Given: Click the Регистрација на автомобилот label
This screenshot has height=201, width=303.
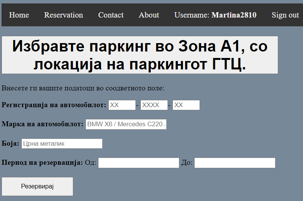Looking at the screenshot, I should pyautogui.click(x=54, y=105).
